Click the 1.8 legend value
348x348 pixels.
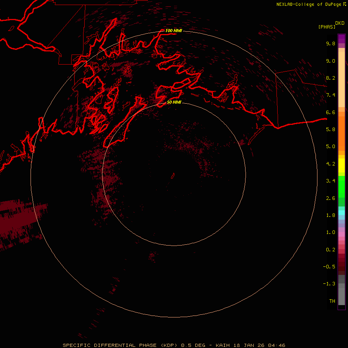pyautogui.click(x=331, y=215)
